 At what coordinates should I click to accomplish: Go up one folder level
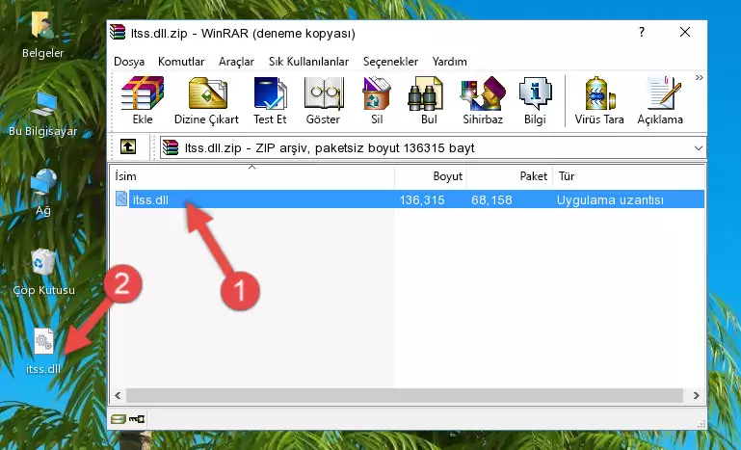click(x=128, y=147)
